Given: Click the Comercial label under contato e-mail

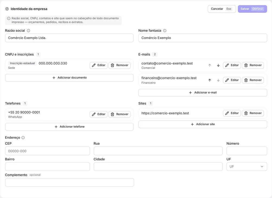Looking at the screenshot, I should pyautogui.click(x=148, y=68).
